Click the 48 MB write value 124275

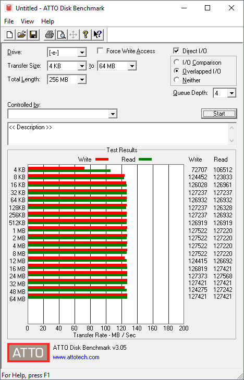[x=198, y=290]
